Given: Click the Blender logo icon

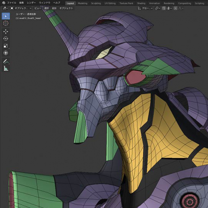Looking at the screenshot, I should point(4,3).
